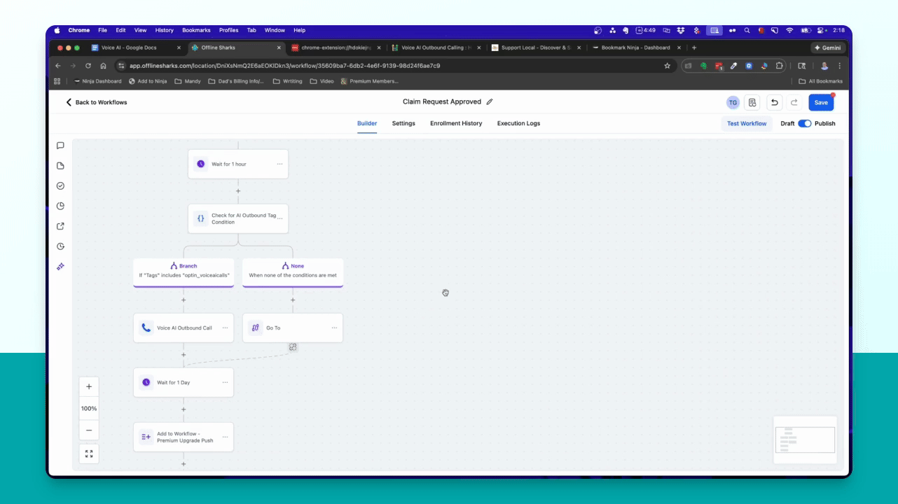Click the fit-to-screen icon below zoom controls

coord(89,454)
